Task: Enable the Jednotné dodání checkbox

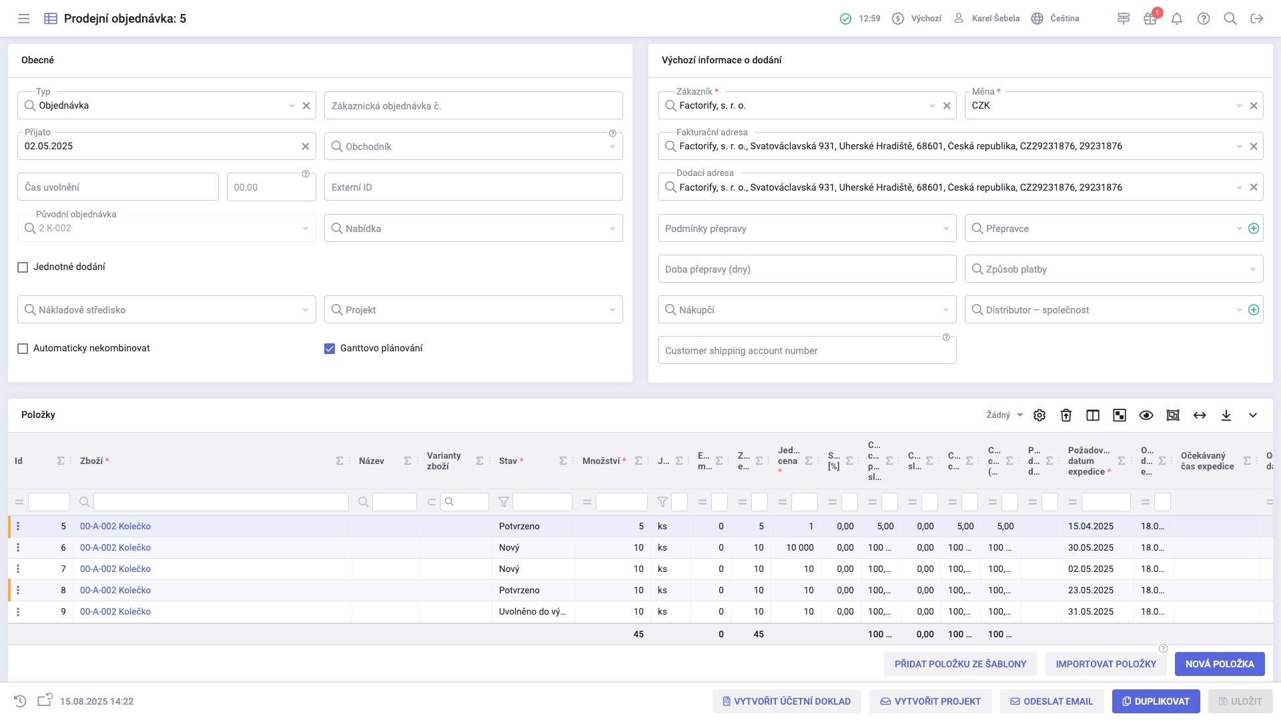Action: click(23, 267)
